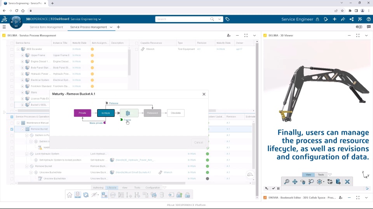The image size is (373, 209).
Task: Open the Service Process Management tab dropdown
Action: click(x=111, y=27)
